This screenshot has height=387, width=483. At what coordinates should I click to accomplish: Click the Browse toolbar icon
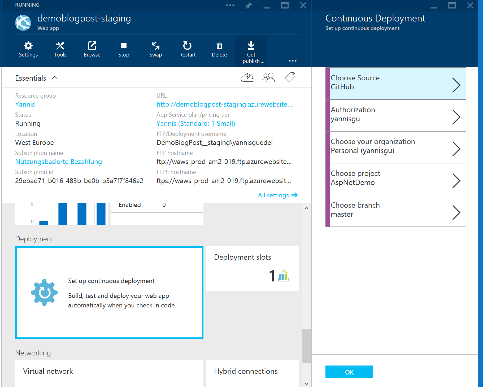point(92,49)
